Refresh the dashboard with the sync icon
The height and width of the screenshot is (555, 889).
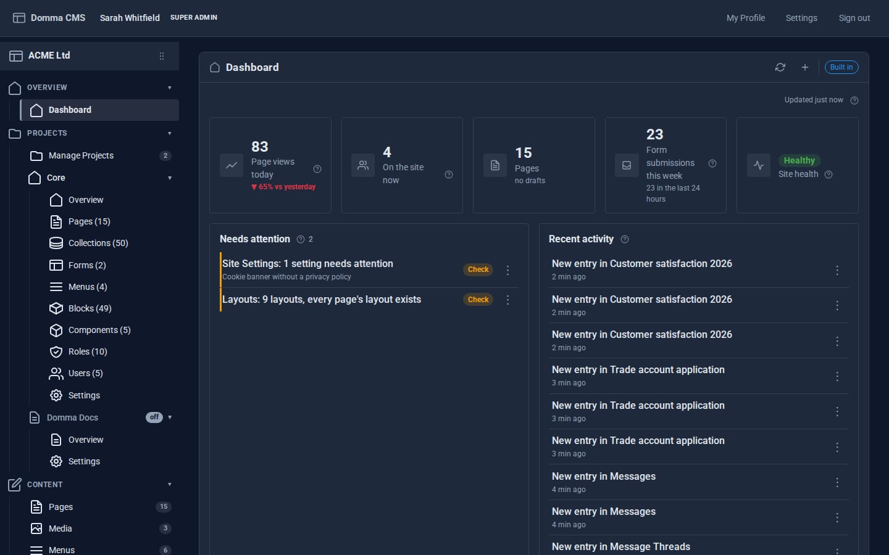(x=780, y=67)
